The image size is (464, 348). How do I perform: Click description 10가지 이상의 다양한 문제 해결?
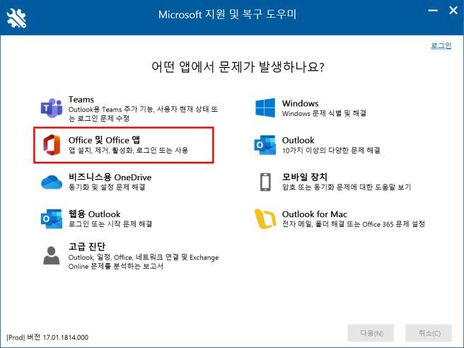pos(331,151)
